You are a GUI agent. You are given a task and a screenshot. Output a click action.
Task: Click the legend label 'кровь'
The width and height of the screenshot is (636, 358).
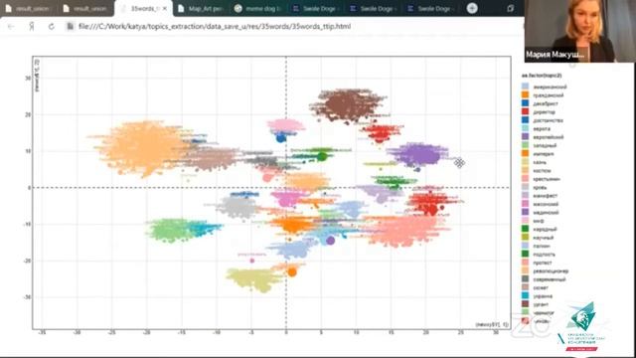pyautogui.click(x=540, y=187)
